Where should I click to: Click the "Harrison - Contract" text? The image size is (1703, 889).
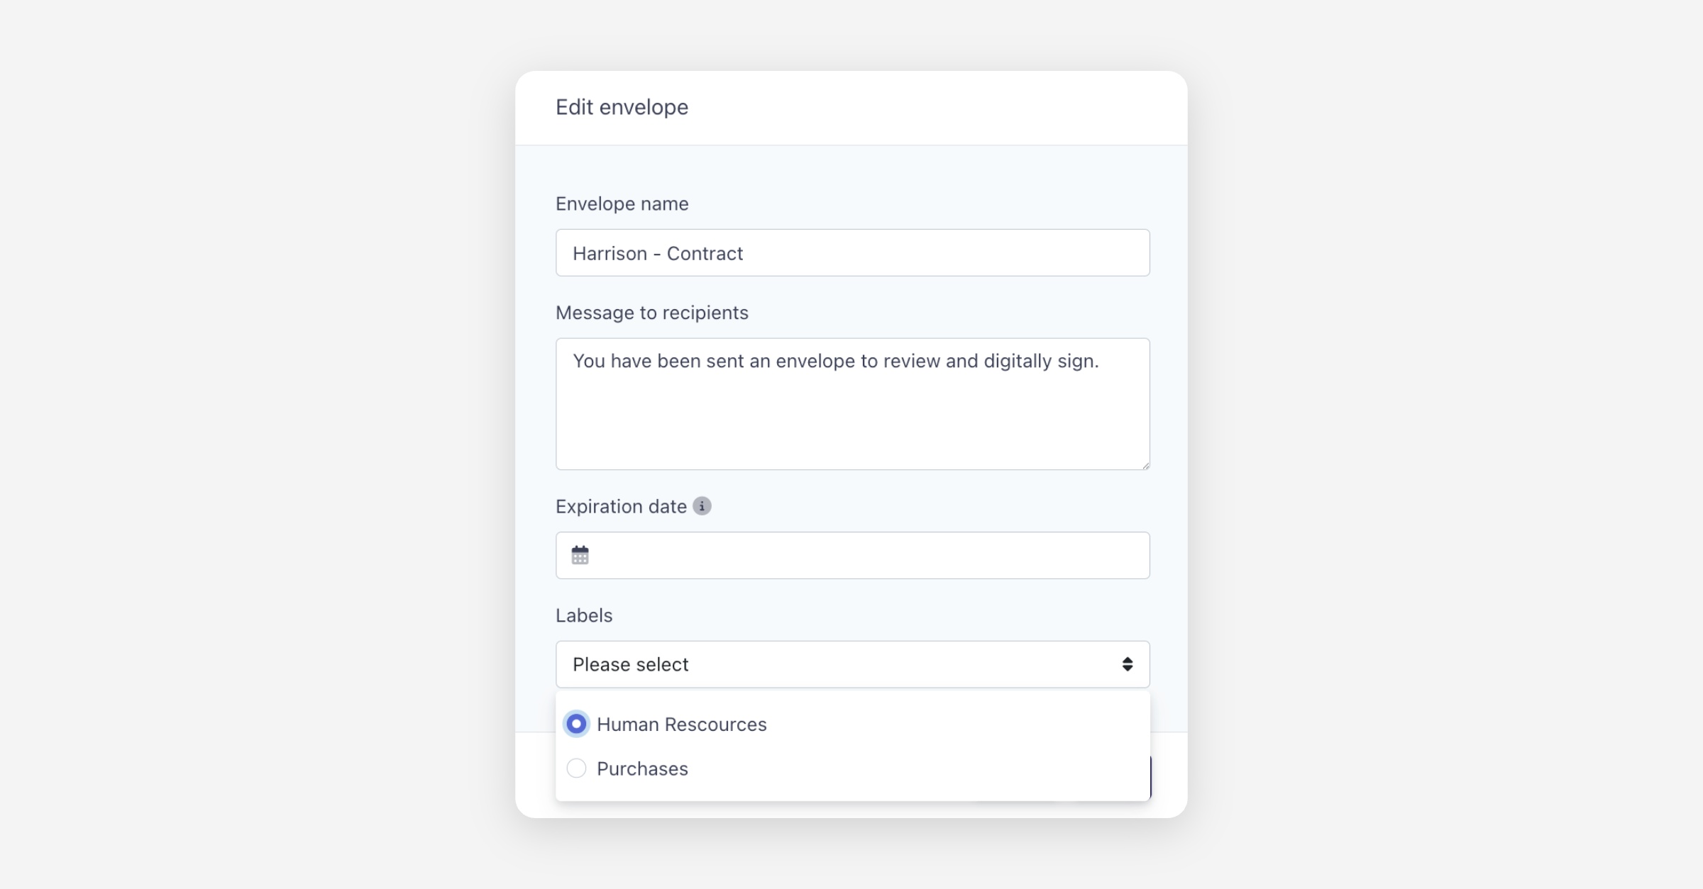657,254
